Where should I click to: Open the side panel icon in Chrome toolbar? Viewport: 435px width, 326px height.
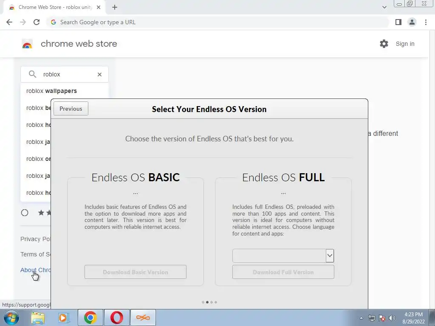pyautogui.click(x=398, y=22)
